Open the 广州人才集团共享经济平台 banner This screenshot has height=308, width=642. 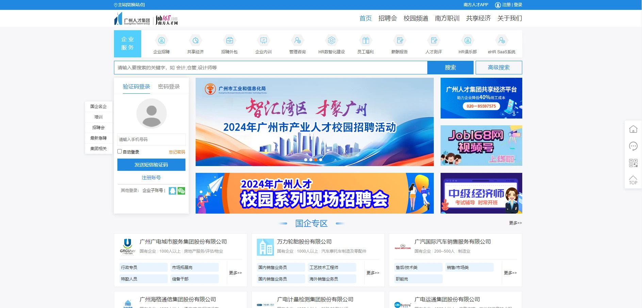pos(481,98)
